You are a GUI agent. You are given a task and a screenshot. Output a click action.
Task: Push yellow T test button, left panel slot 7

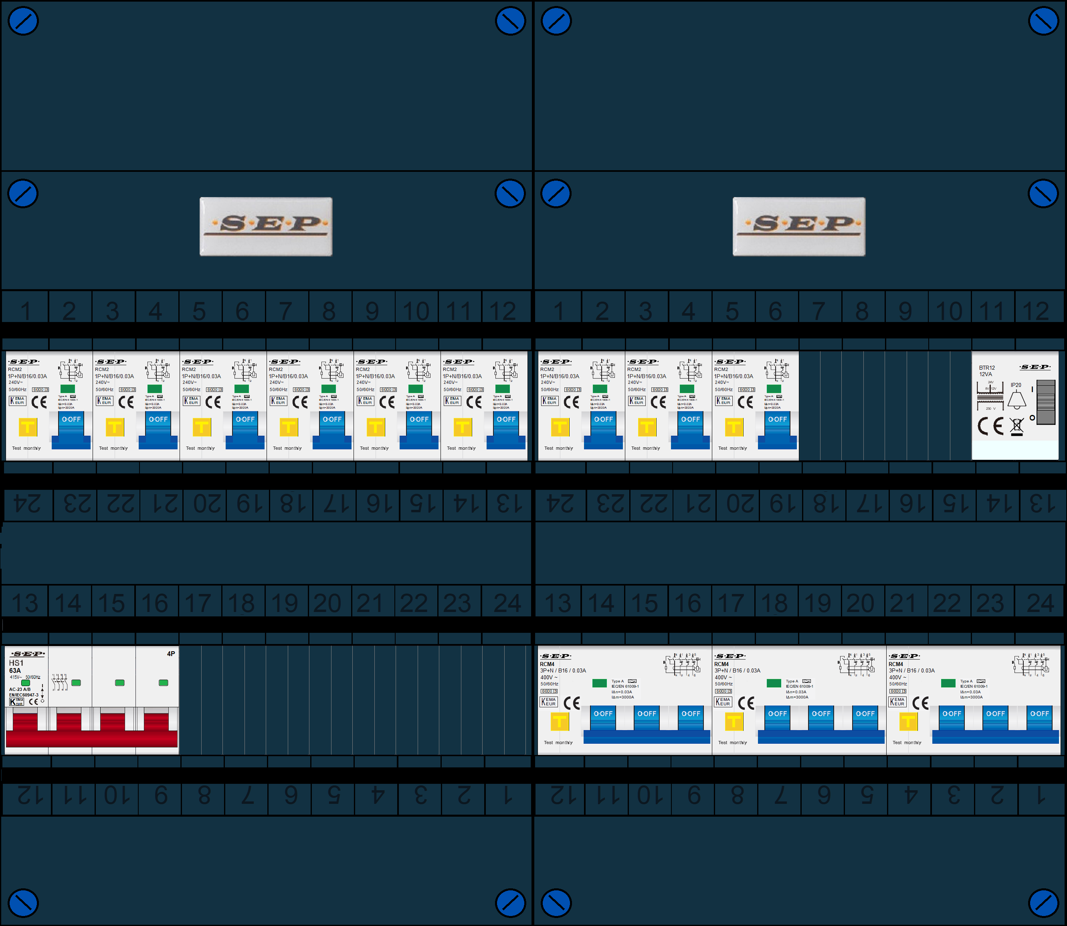[x=289, y=427]
